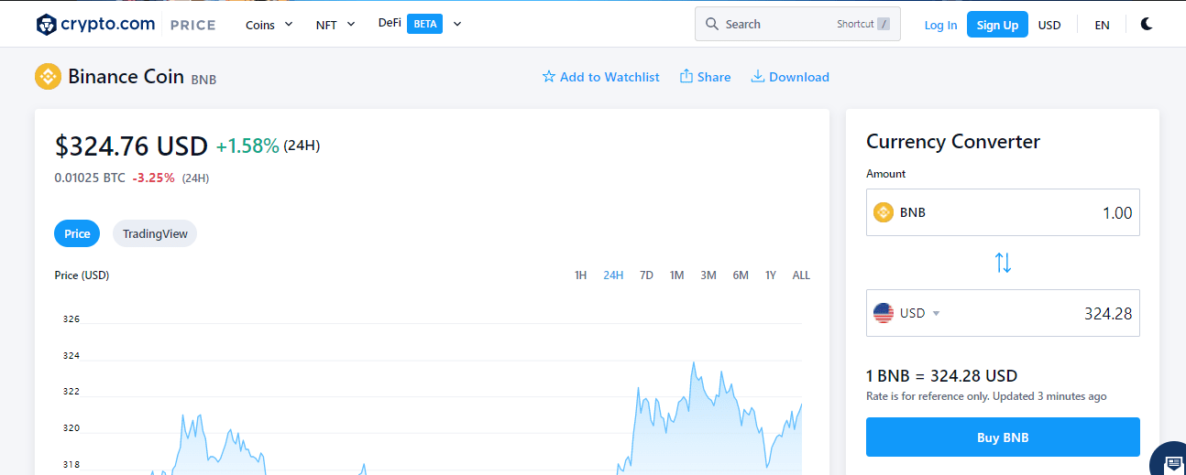
Task: Click the '1 BNB = 324.28 USD' text
Action: coord(941,376)
